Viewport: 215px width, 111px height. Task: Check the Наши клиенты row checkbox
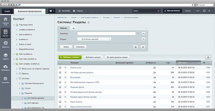pyautogui.click(x=60, y=102)
